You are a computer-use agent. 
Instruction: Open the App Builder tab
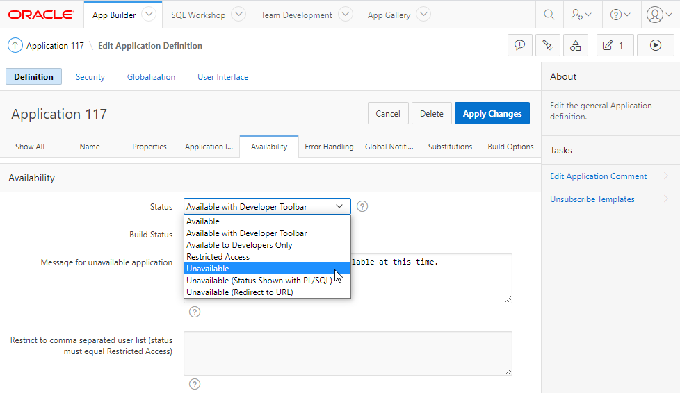tap(113, 15)
